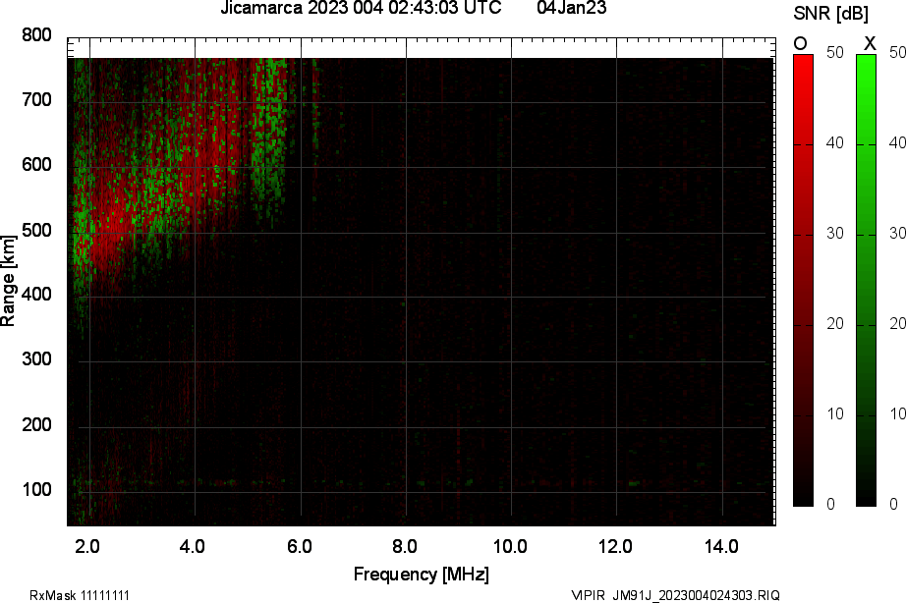Click the VIPIR JM91J filename text
The image size is (906, 603).
[x=675, y=595]
